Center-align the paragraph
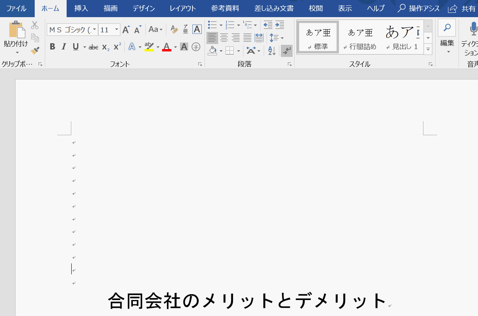The width and height of the screenshot is (478, 316). coord(224,38)
